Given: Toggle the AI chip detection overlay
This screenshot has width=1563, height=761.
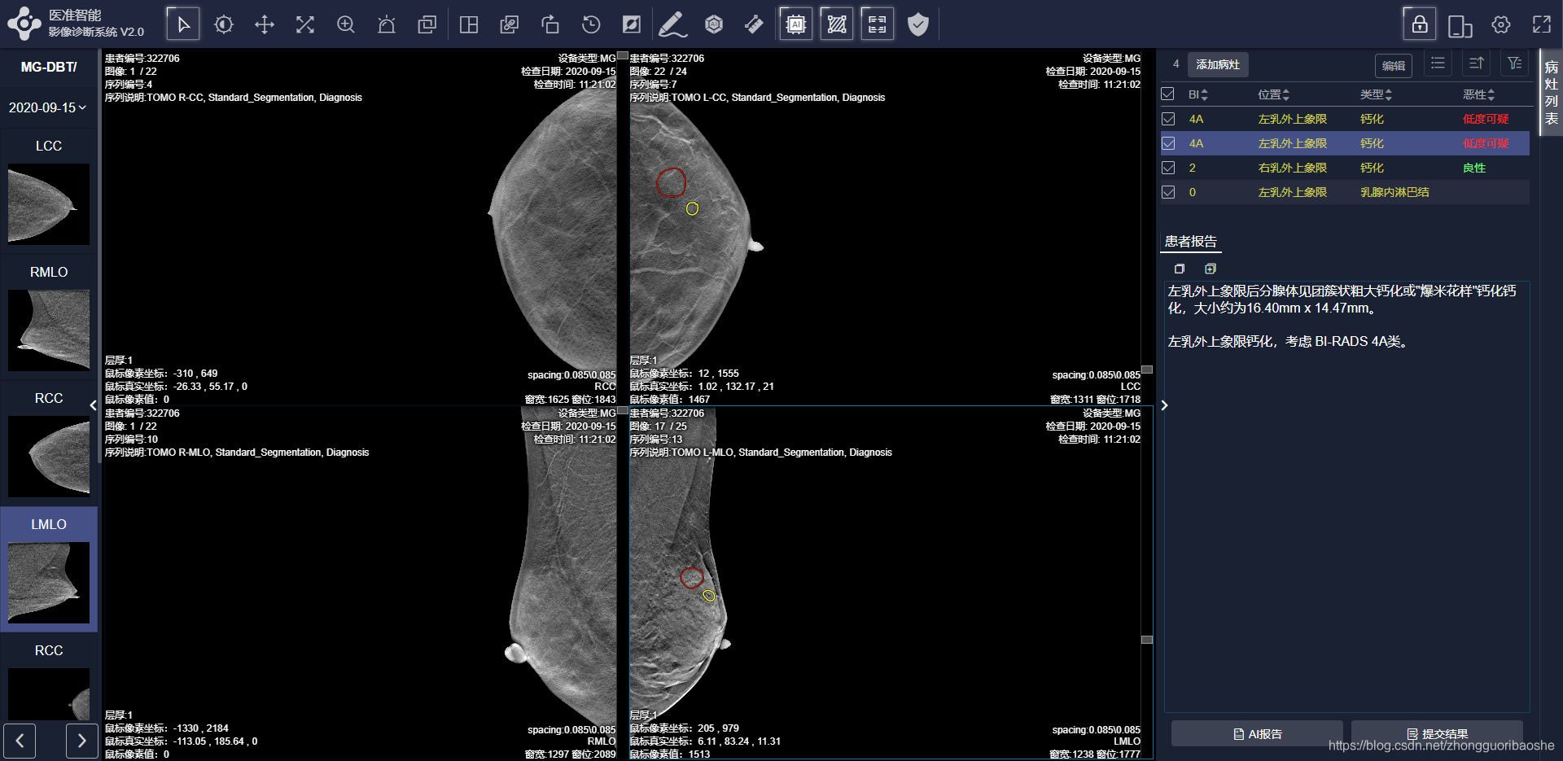Looking at the screenshot, I should tap(796, 24).
